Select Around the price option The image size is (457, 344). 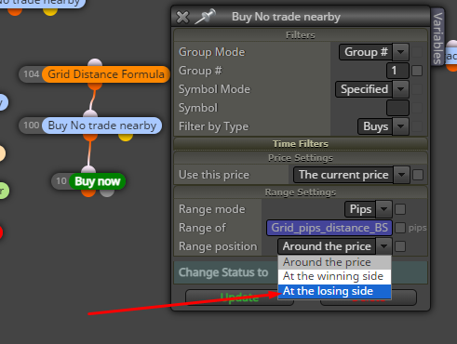coord(334,262)
